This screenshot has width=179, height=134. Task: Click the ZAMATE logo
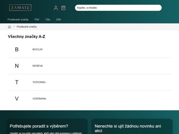pyautogui.click(x=20, y=8)
